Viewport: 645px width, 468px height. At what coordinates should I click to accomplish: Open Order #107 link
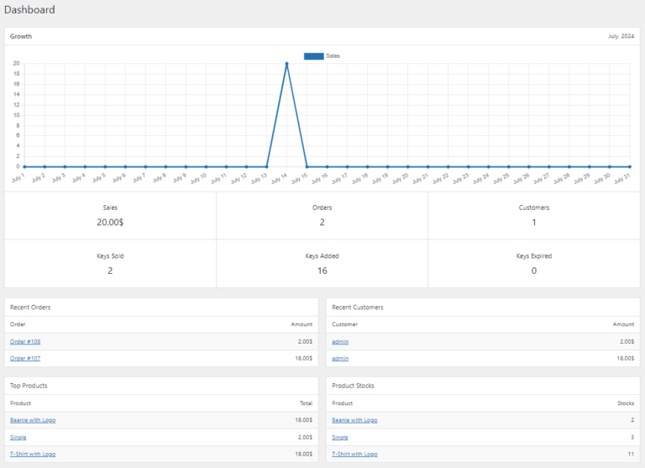25,359
